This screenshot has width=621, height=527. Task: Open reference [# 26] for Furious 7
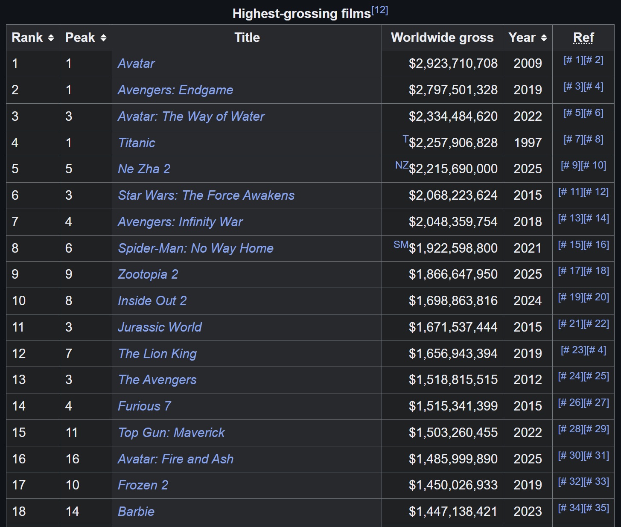571,402
